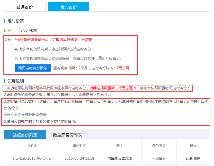Click the 2元/月 price text
214x166 pixels.
[x=123, y=68]
